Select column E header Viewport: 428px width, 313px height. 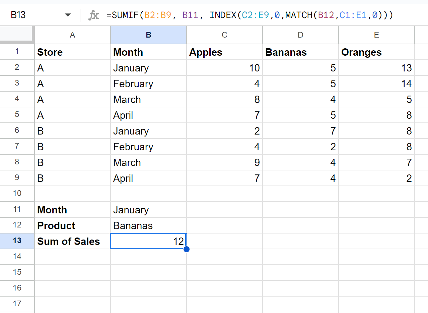376,35
